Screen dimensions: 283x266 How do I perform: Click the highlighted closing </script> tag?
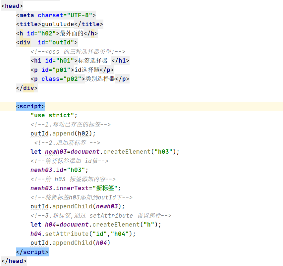[x=32, y=252]
